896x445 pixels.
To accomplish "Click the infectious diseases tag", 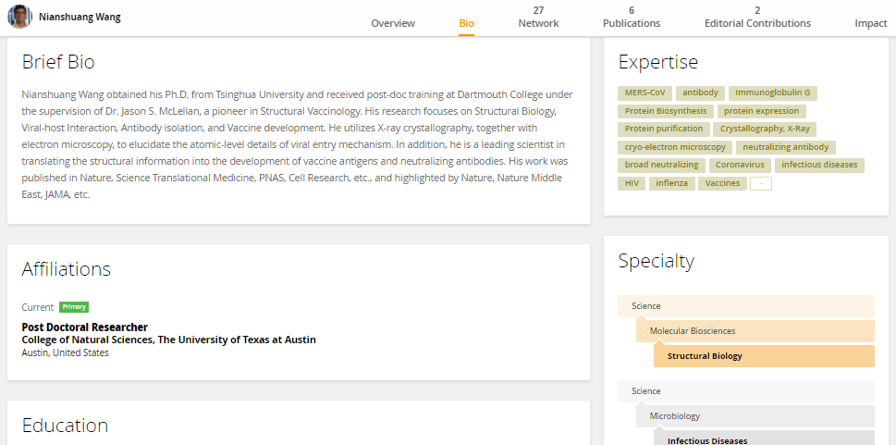I will click(x=819, y=165).
